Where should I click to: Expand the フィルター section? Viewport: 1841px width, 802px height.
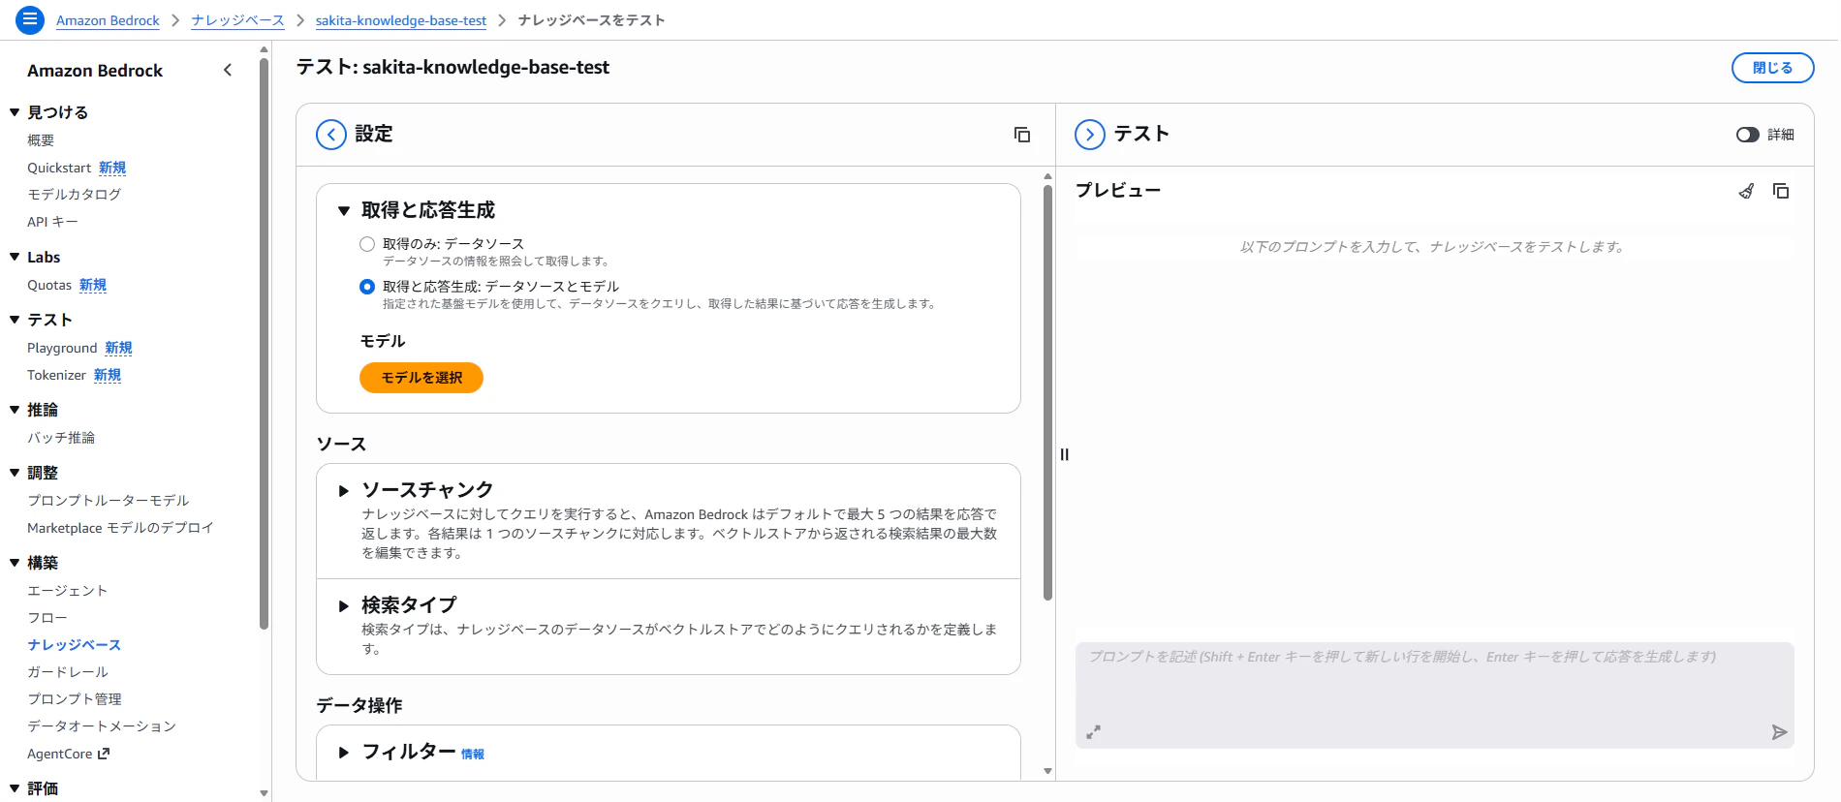[344, 753]
